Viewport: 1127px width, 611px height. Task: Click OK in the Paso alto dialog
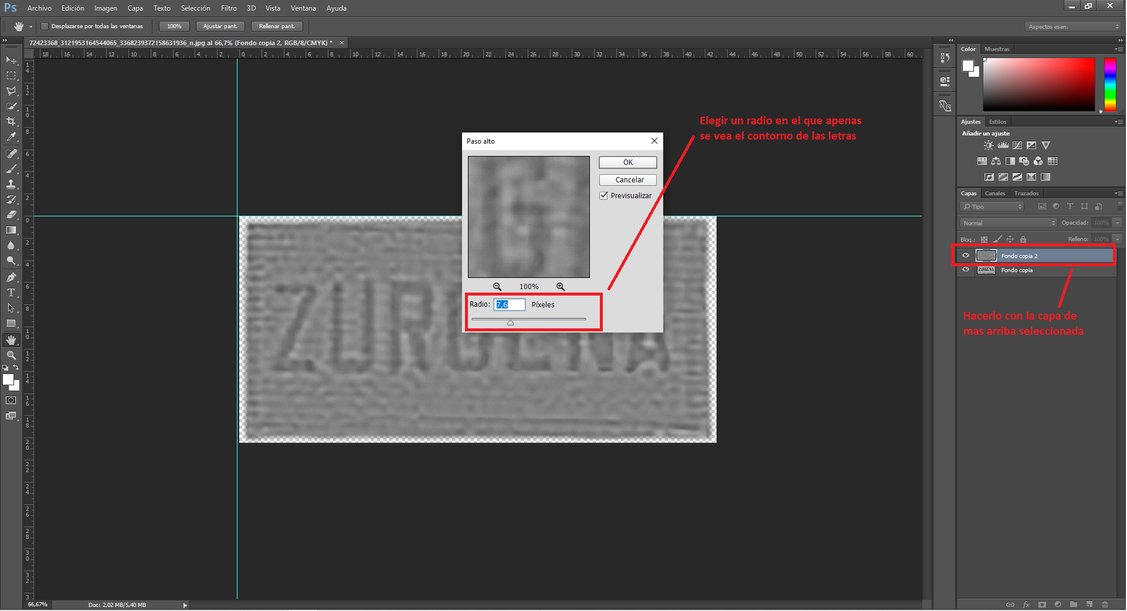click(627, 162)
